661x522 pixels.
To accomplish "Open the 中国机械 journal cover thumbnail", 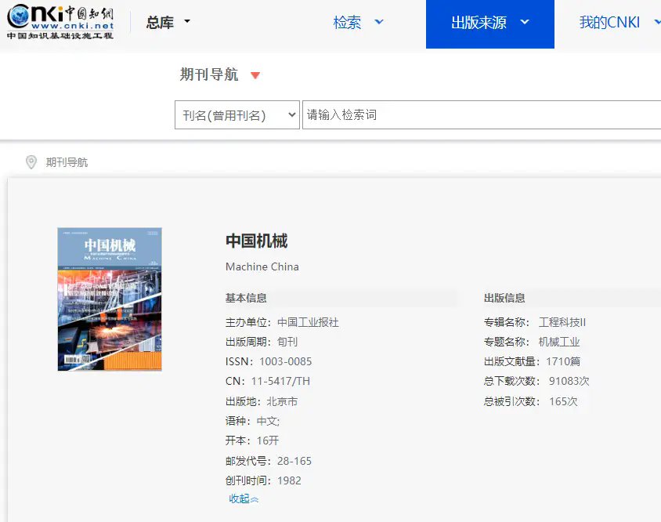I will [x=110, y=299].
